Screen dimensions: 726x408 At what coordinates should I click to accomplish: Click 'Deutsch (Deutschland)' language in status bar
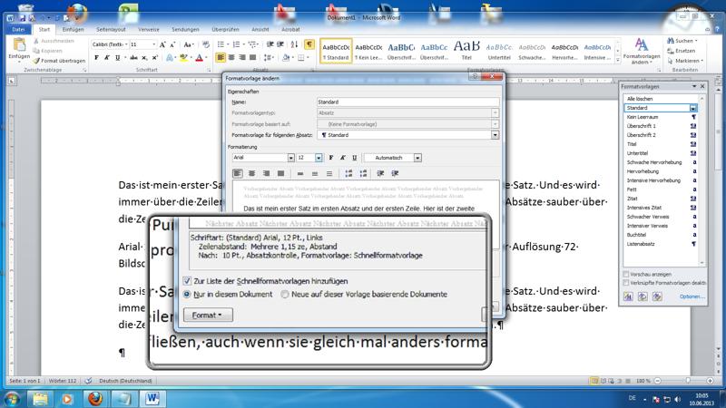coord(125,381)
